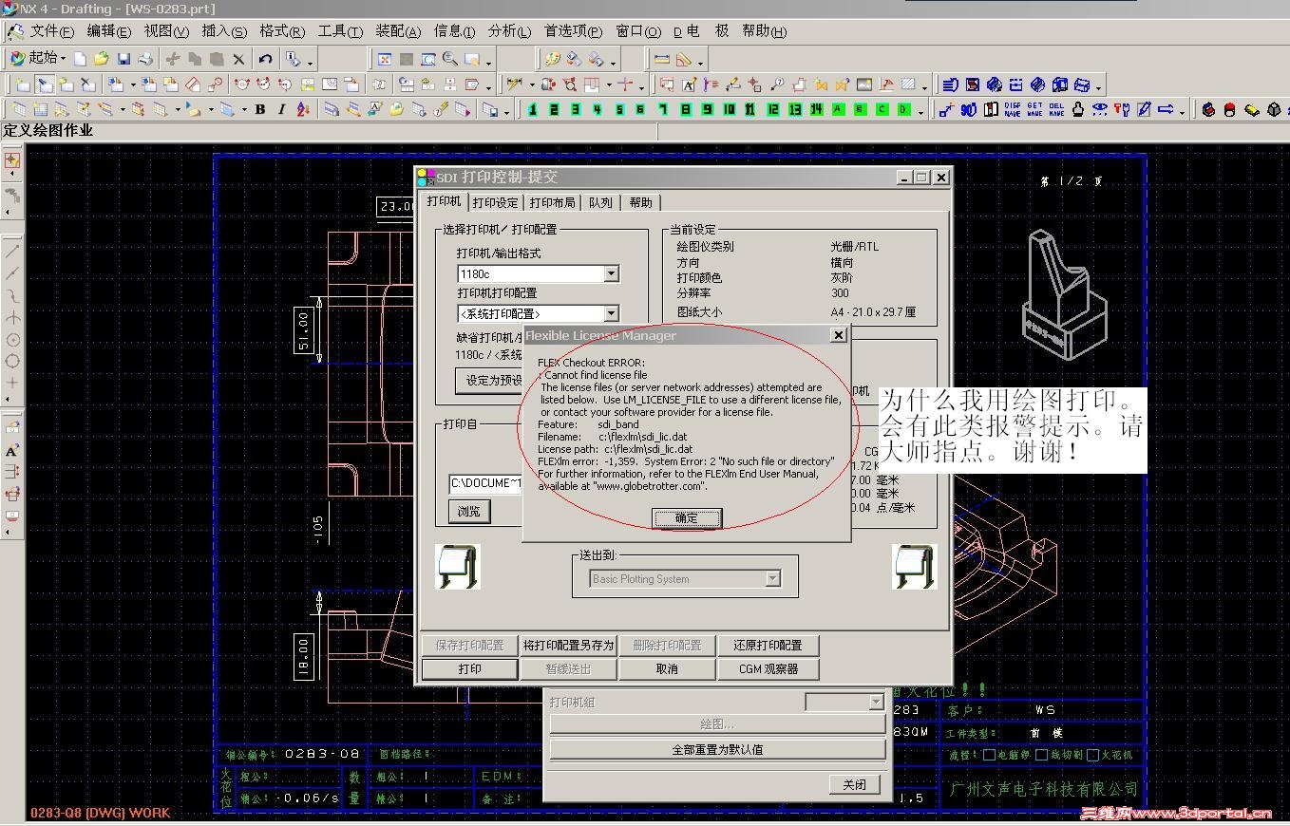This screenshot has width=1290, height=826.
Task: Click the 关闭 button in back dialog
Action: 854,784
